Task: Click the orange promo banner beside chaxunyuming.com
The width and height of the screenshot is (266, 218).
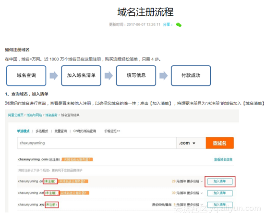Action: coord(77,159)
